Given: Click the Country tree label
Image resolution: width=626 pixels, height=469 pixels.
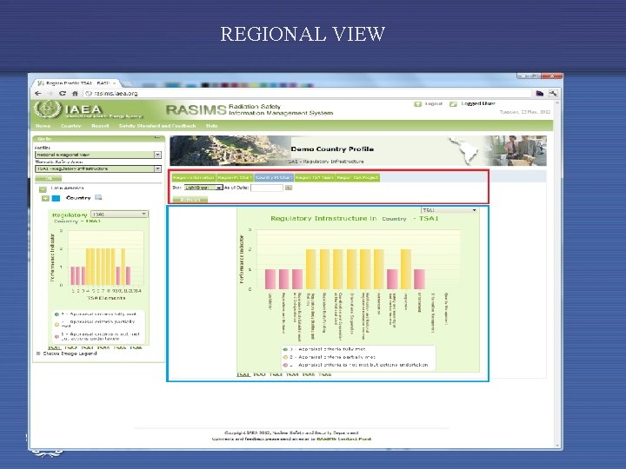Looking at the screenshot, I should pyautogui.click(x=78, y=198).
